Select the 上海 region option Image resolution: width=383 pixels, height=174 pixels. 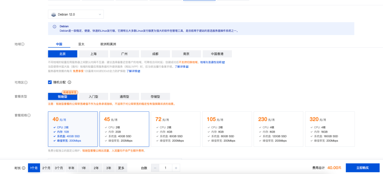94,54
